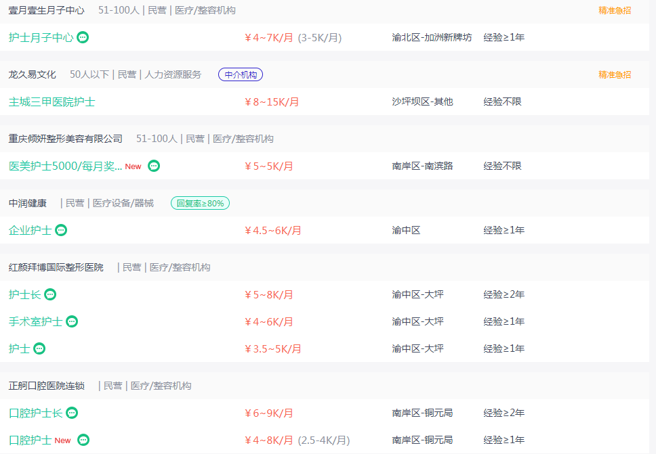The image size is (656, 454).
Task: Open the 手术室护士 job title link
Action: (35, 321)
